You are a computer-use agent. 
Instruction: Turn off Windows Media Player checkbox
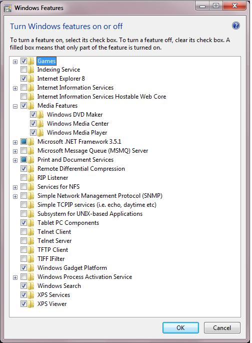(33, 132)
